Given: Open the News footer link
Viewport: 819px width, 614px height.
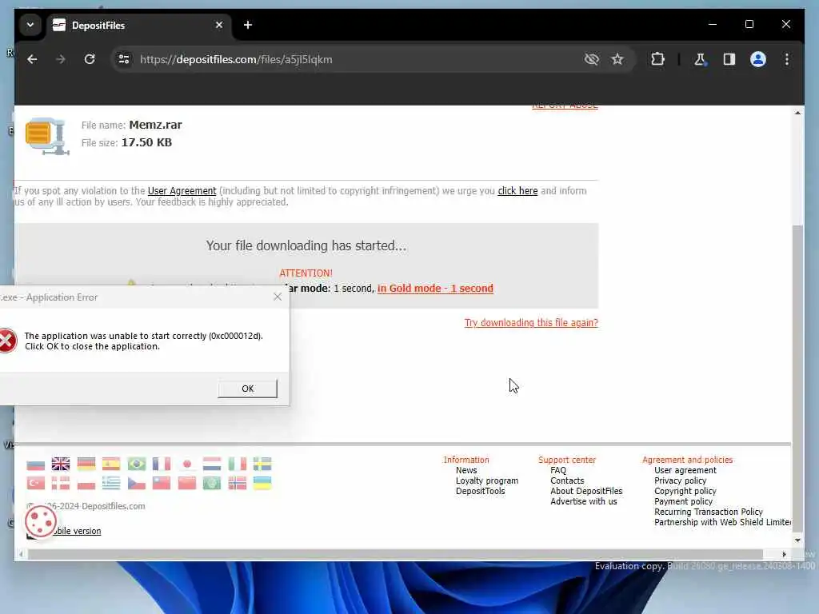Looking at the screenshot, I should 466,470.
